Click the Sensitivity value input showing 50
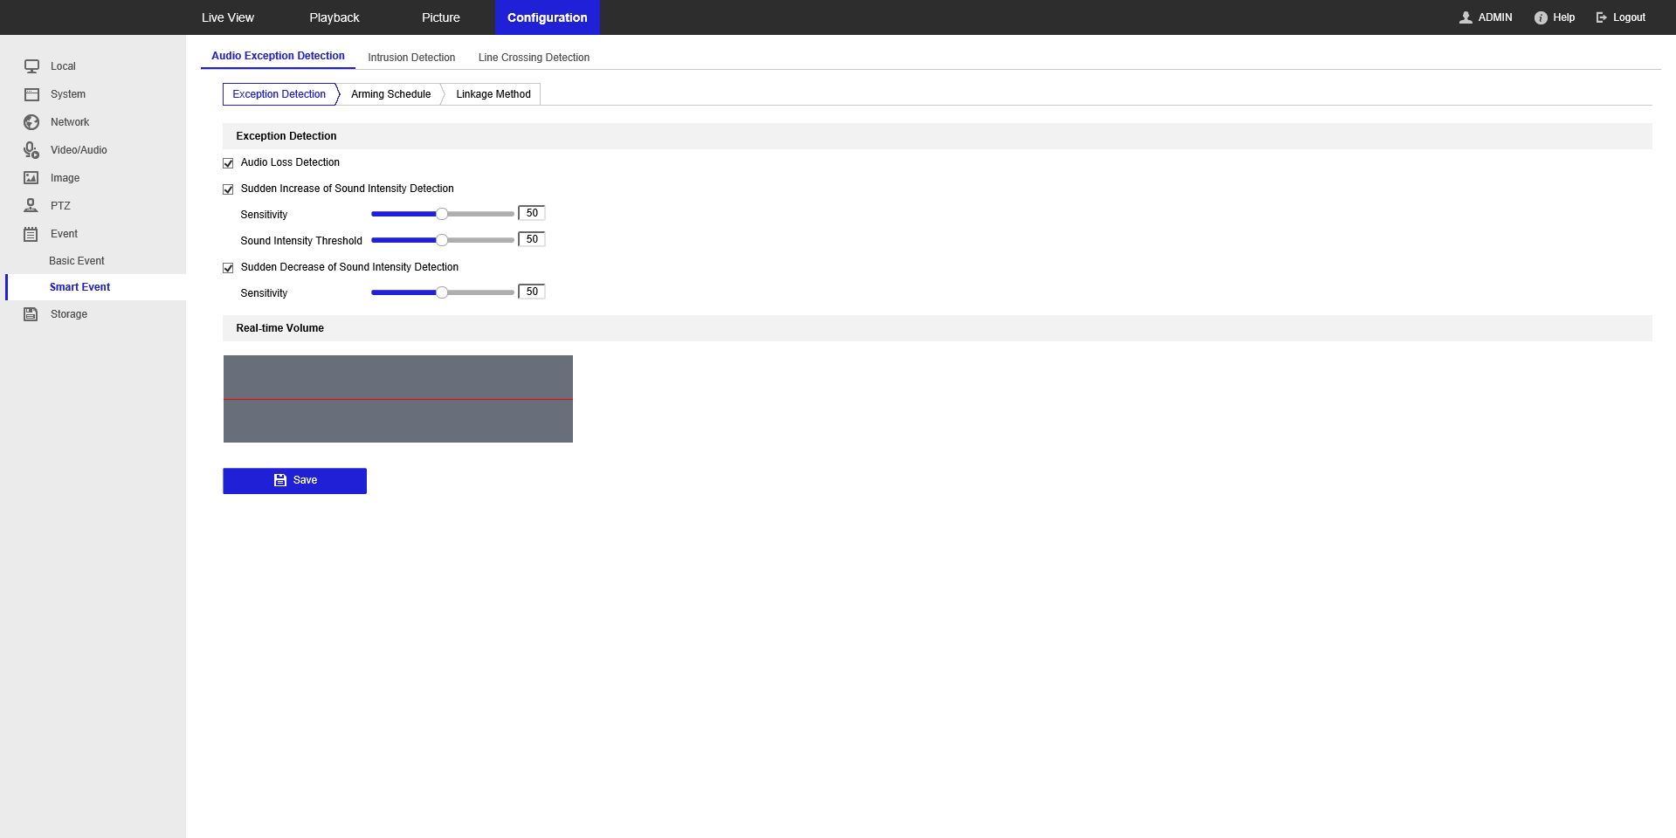This screenshot has height=838, width=1676. tap(531, 212)
